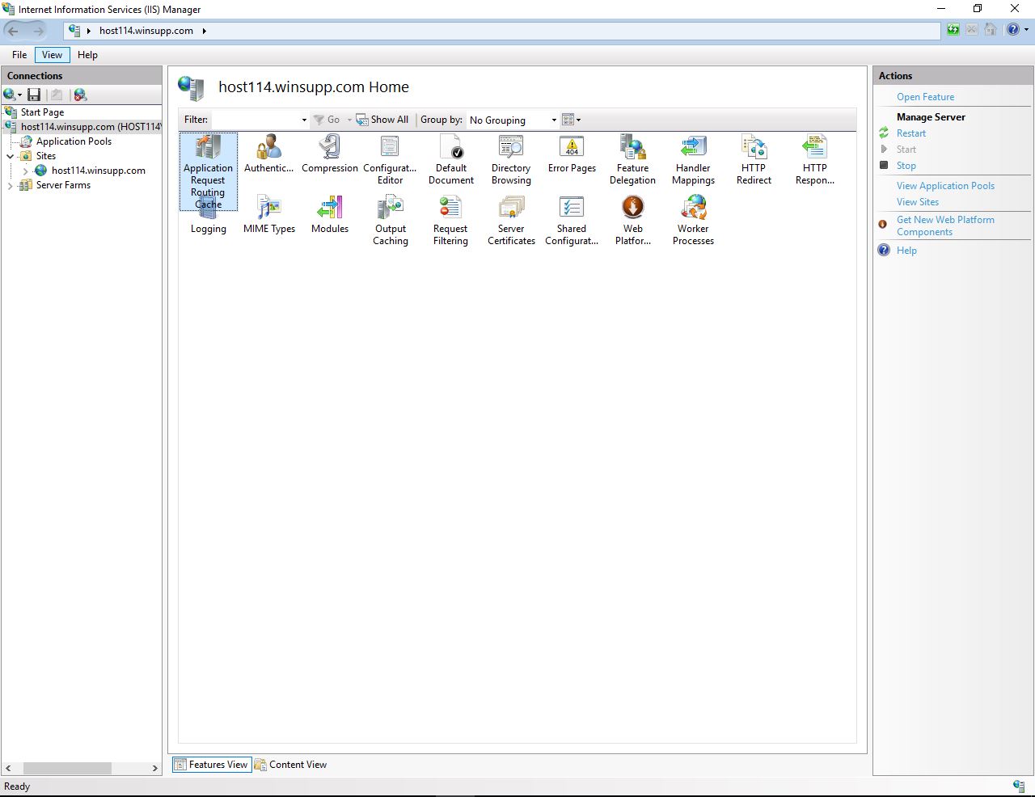Click the Filter text input field
Image resolution: width=1035 pixels, height=797 pixels.
[255, 120]
